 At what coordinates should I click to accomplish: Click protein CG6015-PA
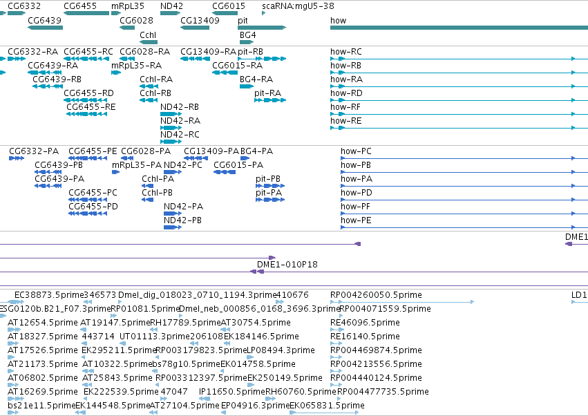click(x=238, y=165)
